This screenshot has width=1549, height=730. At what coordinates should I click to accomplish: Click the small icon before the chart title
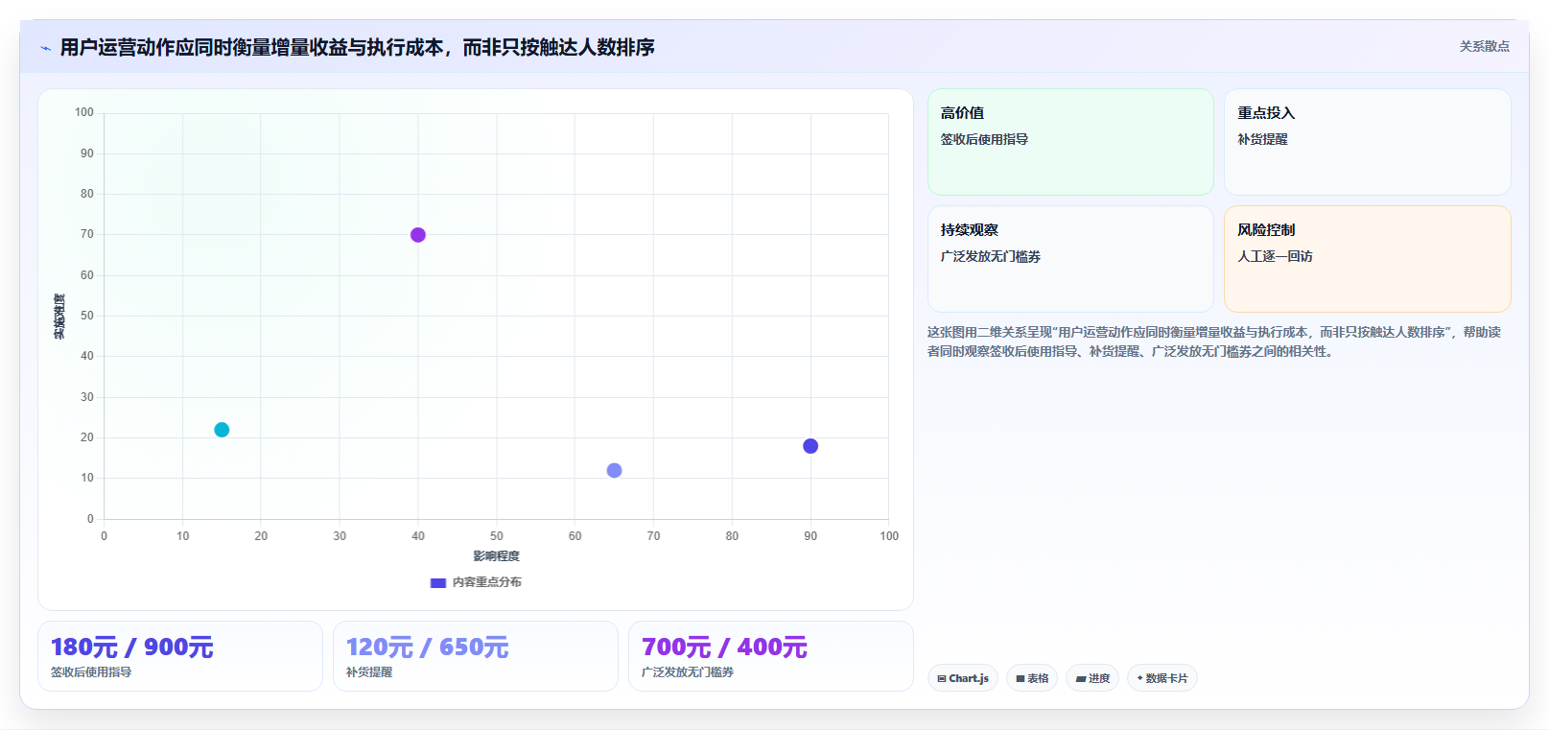click(x=45, y=48)
